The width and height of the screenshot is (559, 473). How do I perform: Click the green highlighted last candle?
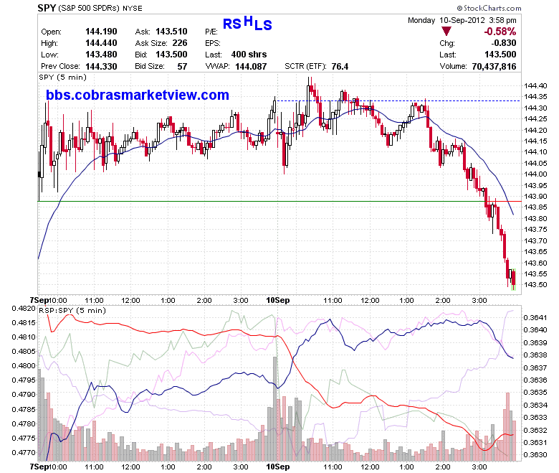click(513, 279)
